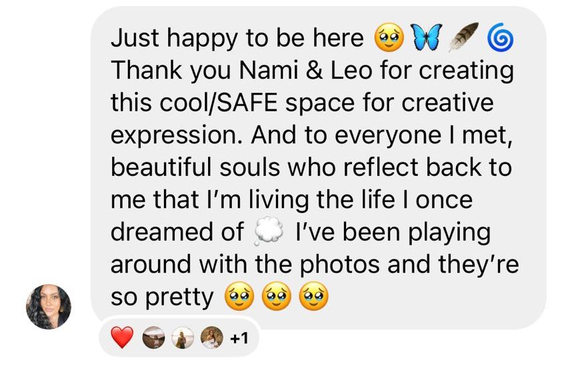The width and height of the screenshot is (570, 376).
Task: Select the reactor avatar next to +1
Action: click(212, 337)
